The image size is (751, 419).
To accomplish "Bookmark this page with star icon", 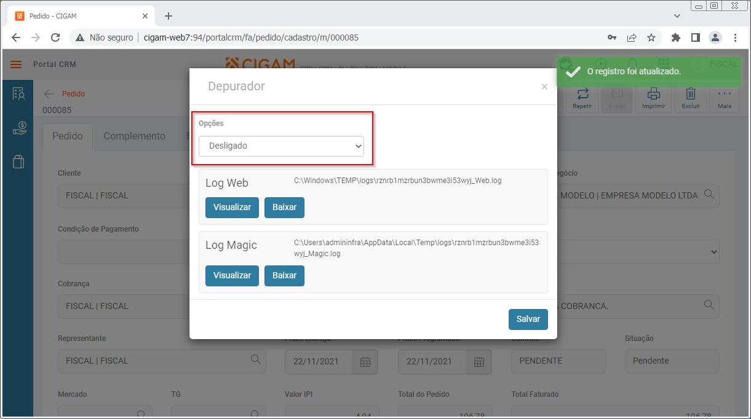I will point(651,37).
